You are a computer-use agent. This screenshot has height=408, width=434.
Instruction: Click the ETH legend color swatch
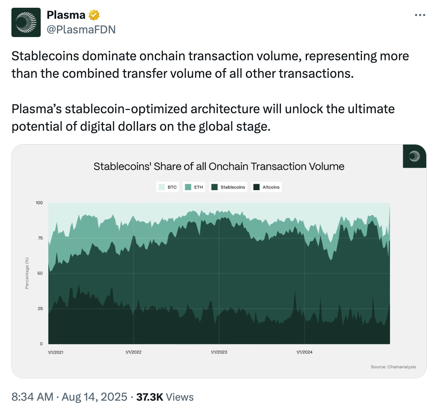(188, 187)
